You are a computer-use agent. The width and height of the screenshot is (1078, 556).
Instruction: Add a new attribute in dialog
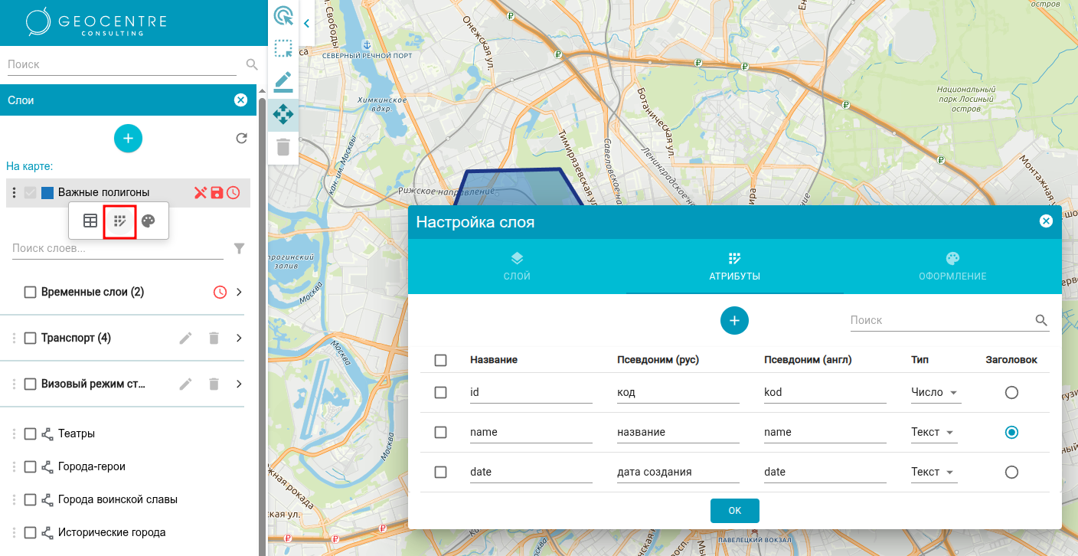734,320
